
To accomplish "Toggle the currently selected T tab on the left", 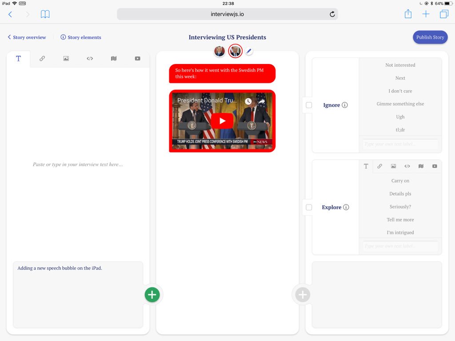I will [x=18, y=58].
